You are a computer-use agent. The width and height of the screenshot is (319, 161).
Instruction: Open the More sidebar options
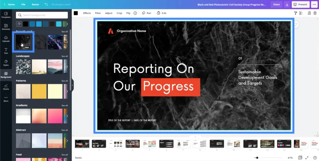click(x=6, y=99)
